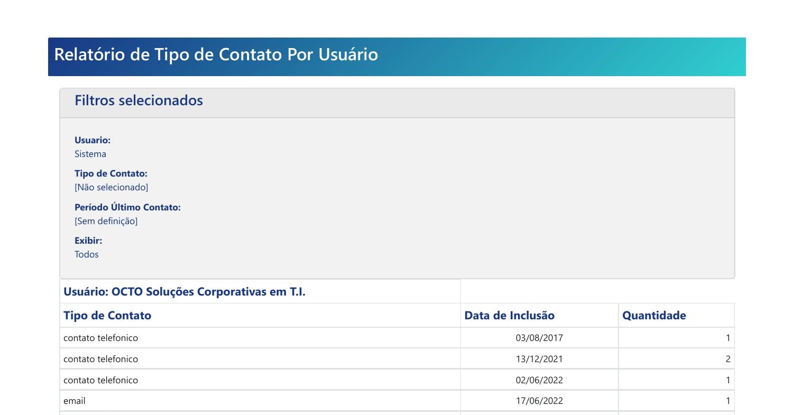Click the date cell 17/06/2022
793x415 pixels.
(x=539, y=401)
